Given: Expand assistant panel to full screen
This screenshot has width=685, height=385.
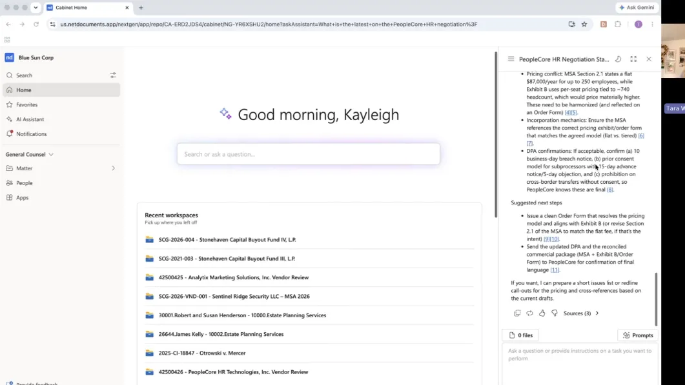Looking at the screenshot, I should click(x=633, y=59).
